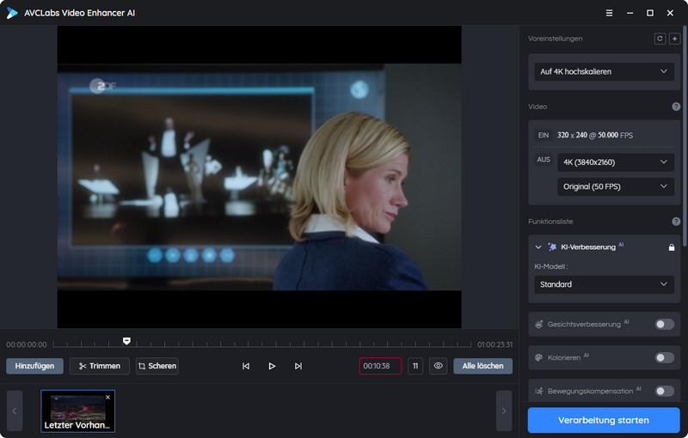
Task: Enable Bewegungskompensation toggle
Action: pyautogui.click(x=664, y=391)
